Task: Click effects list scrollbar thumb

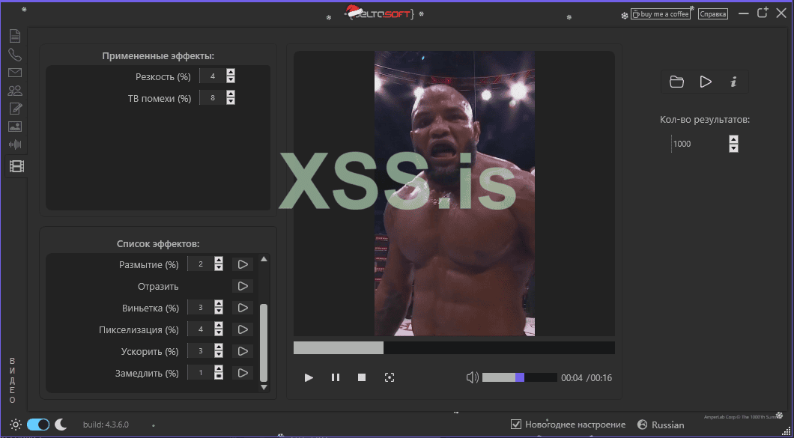Action: [264, 343]
